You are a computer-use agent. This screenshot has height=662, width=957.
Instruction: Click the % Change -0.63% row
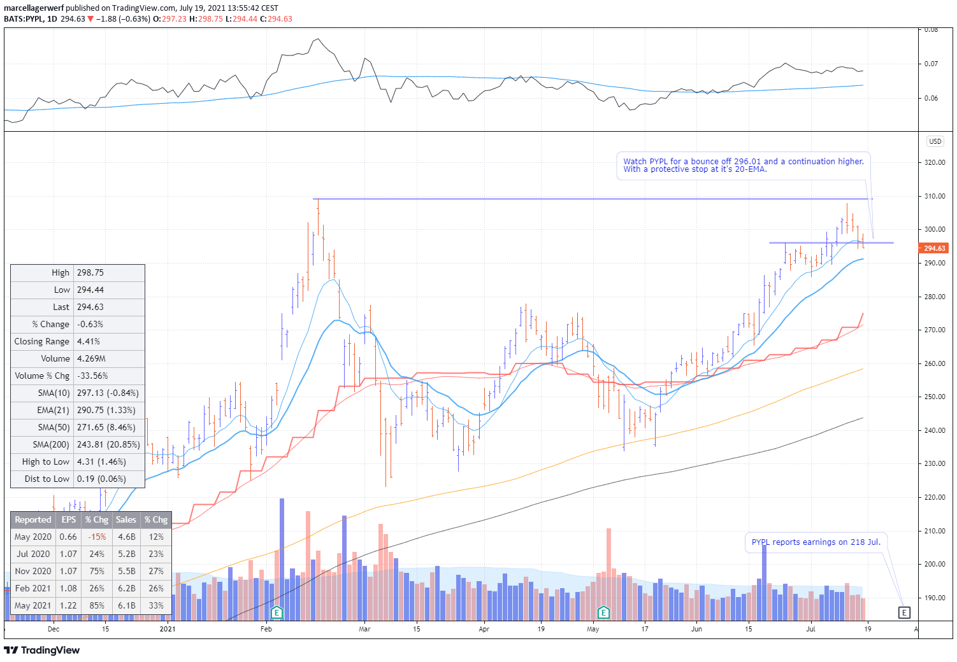pyautogui.click(x=78, y=324)
